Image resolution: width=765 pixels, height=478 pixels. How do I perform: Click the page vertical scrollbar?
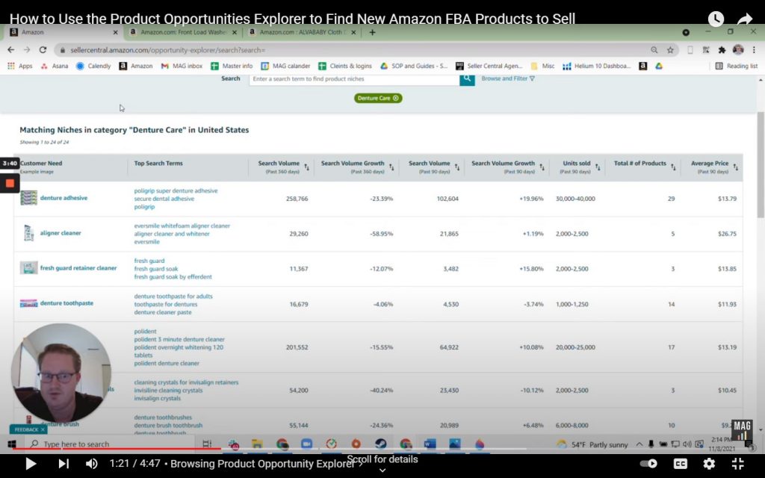pyautogui.click(x=760, y=166)
